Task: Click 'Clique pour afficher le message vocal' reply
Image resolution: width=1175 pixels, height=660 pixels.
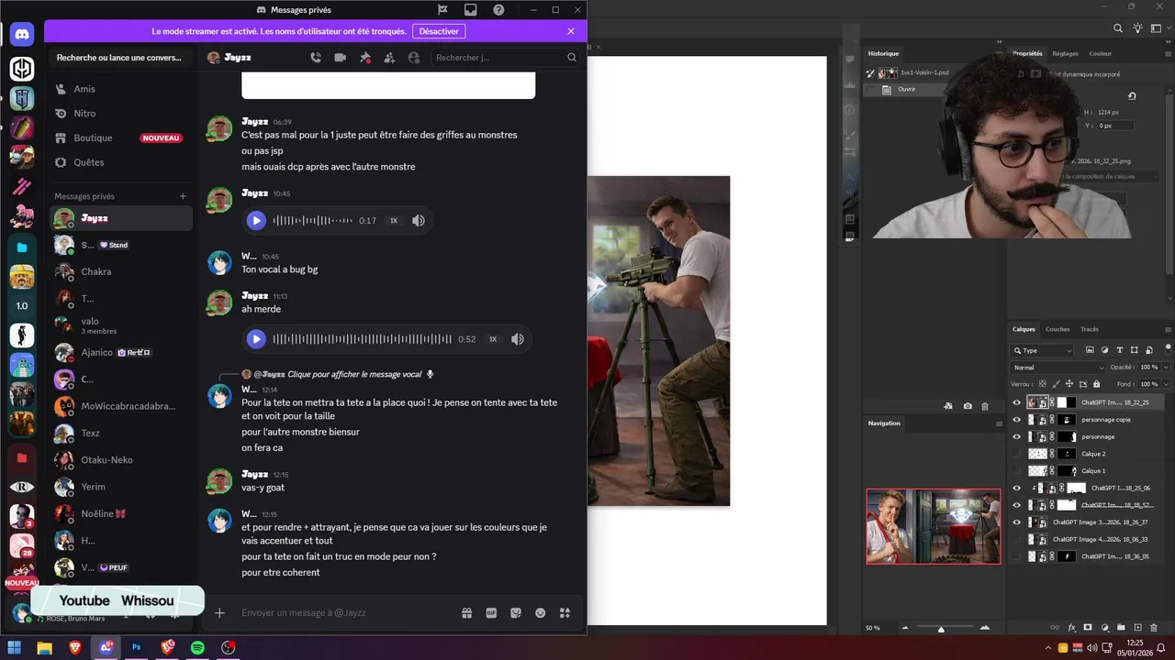Action: click(x=353, y=374)
